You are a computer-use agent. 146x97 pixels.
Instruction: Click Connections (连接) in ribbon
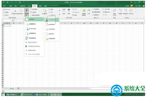point(51,9)
